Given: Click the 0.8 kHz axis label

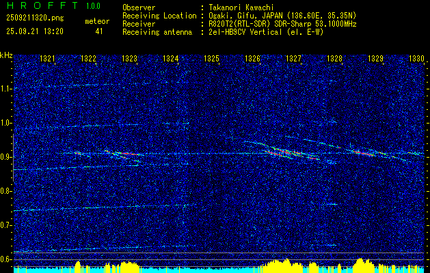Looking at the screenshot, I should point(5,191).
